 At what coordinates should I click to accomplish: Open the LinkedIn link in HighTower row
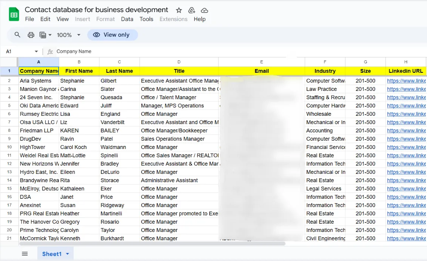point(406,147)
